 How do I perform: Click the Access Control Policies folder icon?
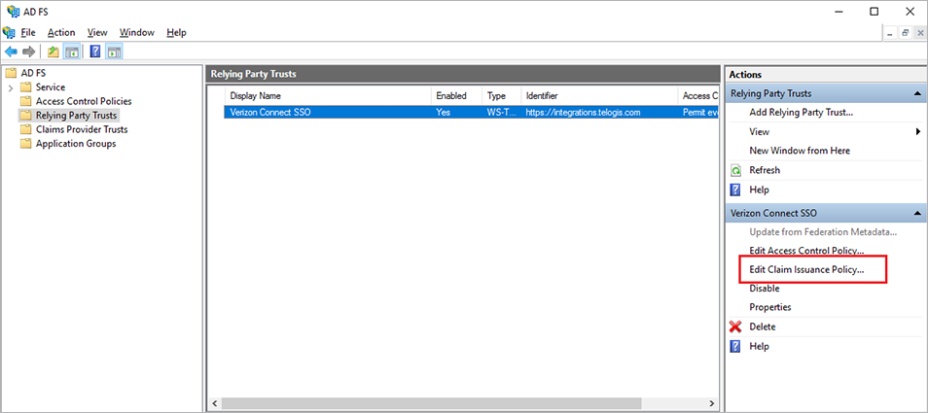25,101
